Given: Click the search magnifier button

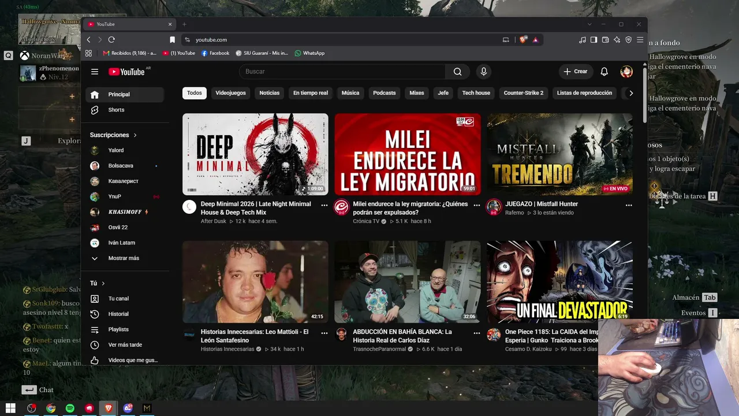Looking at the screenshot, I should point(457,72).
